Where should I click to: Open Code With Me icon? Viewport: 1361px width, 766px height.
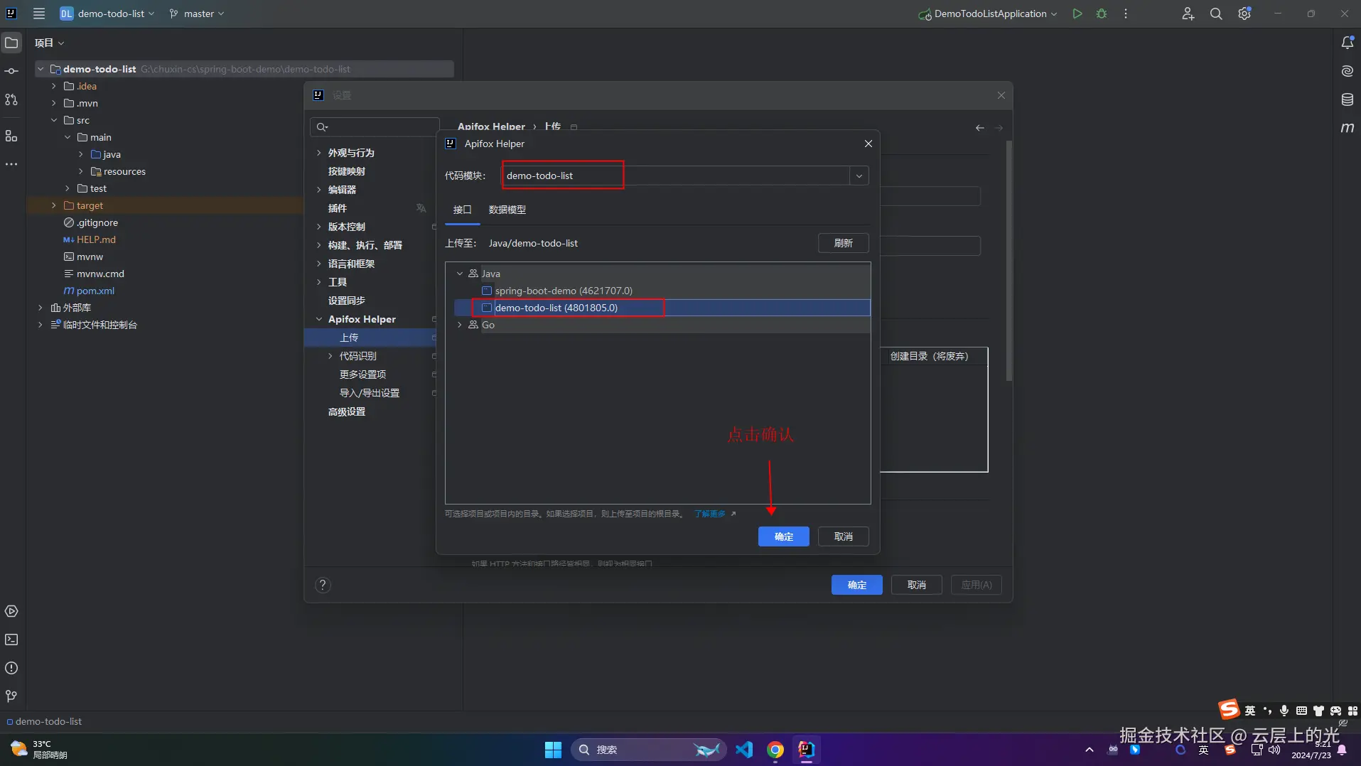point(1188,14)
